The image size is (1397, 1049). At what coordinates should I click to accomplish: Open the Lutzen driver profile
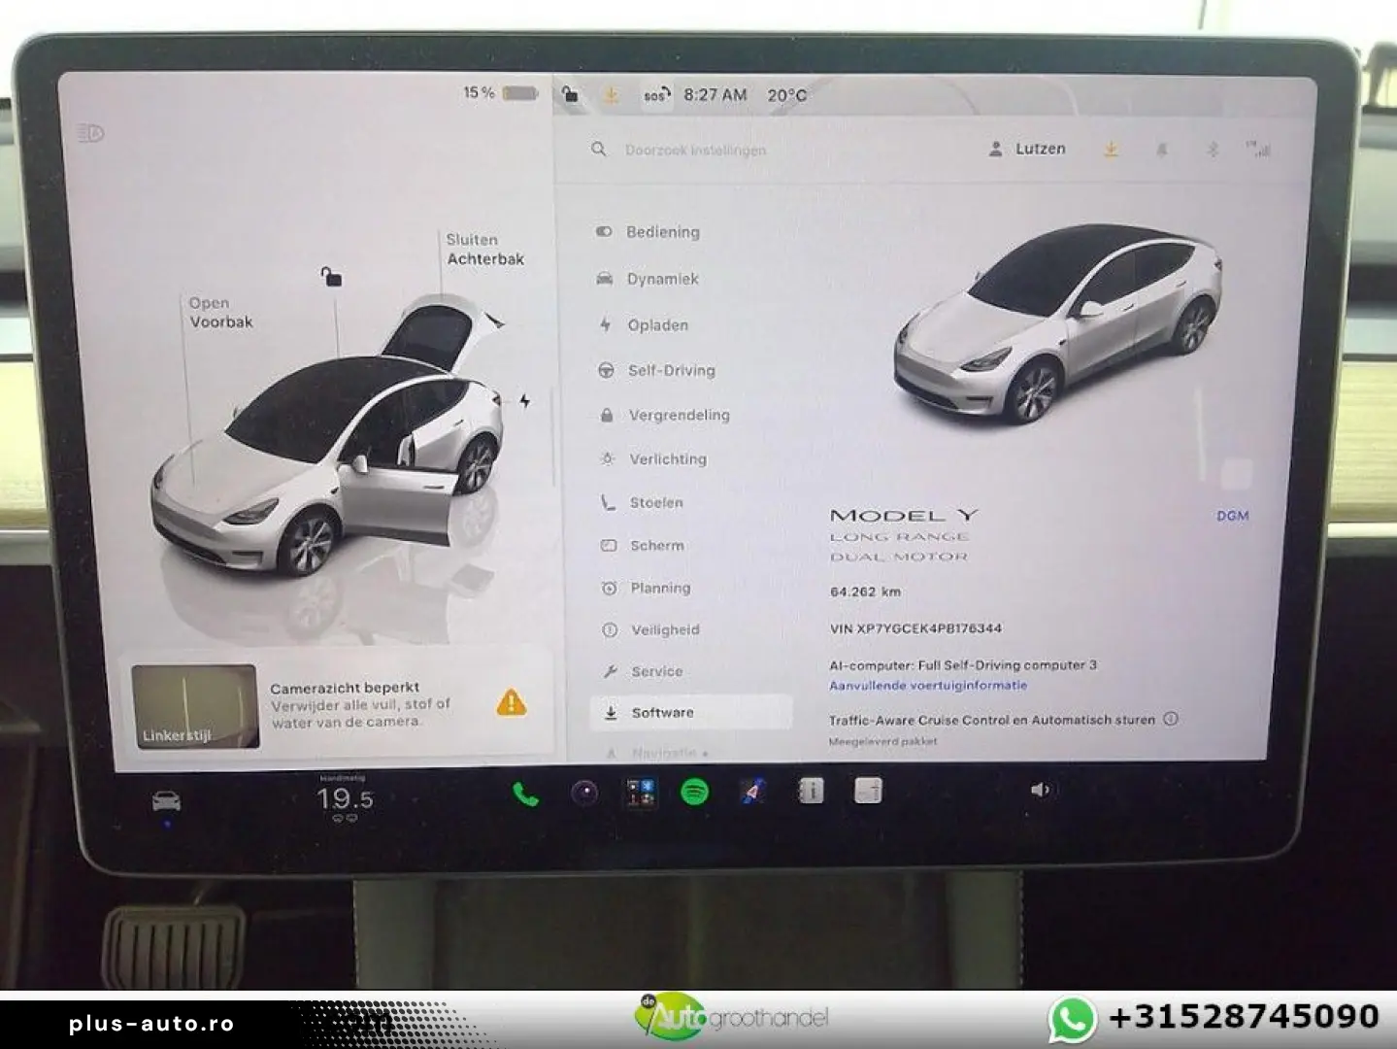point(1027,149)
